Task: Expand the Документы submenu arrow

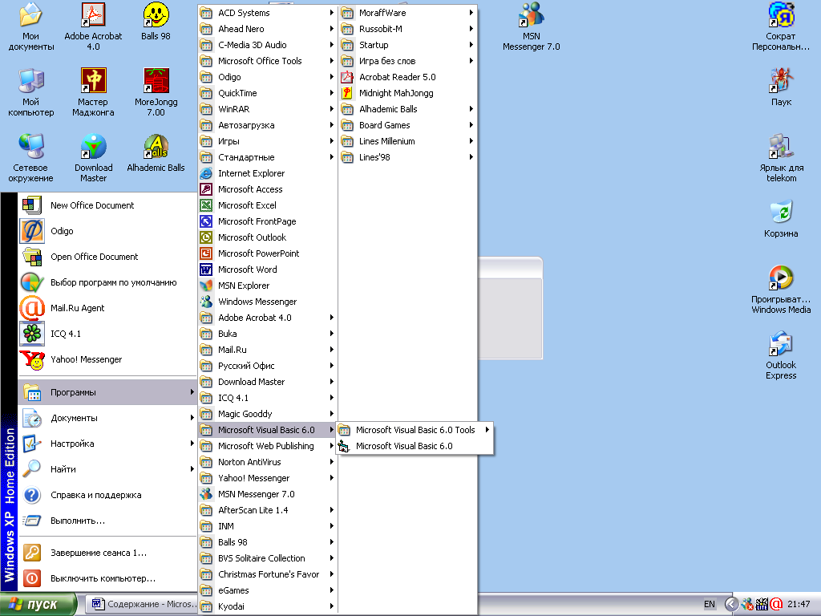Action: click(x=192, y=418)
